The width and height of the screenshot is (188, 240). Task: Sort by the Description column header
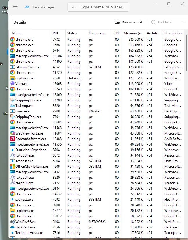173,33
